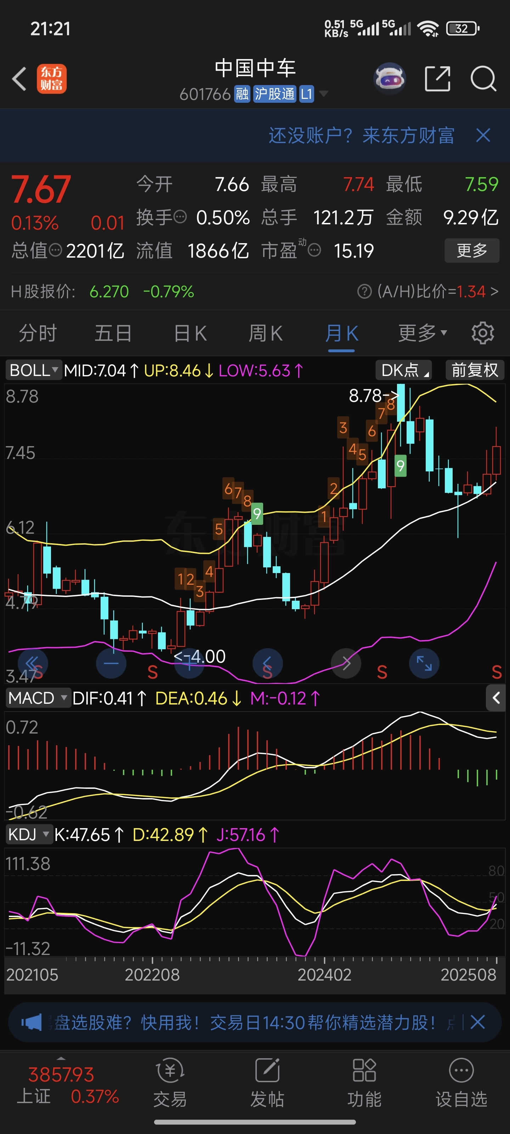Zoom out chart with minus button

pyautogui.click(x=111, y=663)
